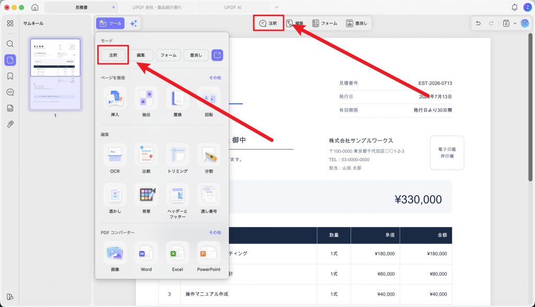Open the document properties sidebar icon
The image size is (535, 307).
(10, 108)
